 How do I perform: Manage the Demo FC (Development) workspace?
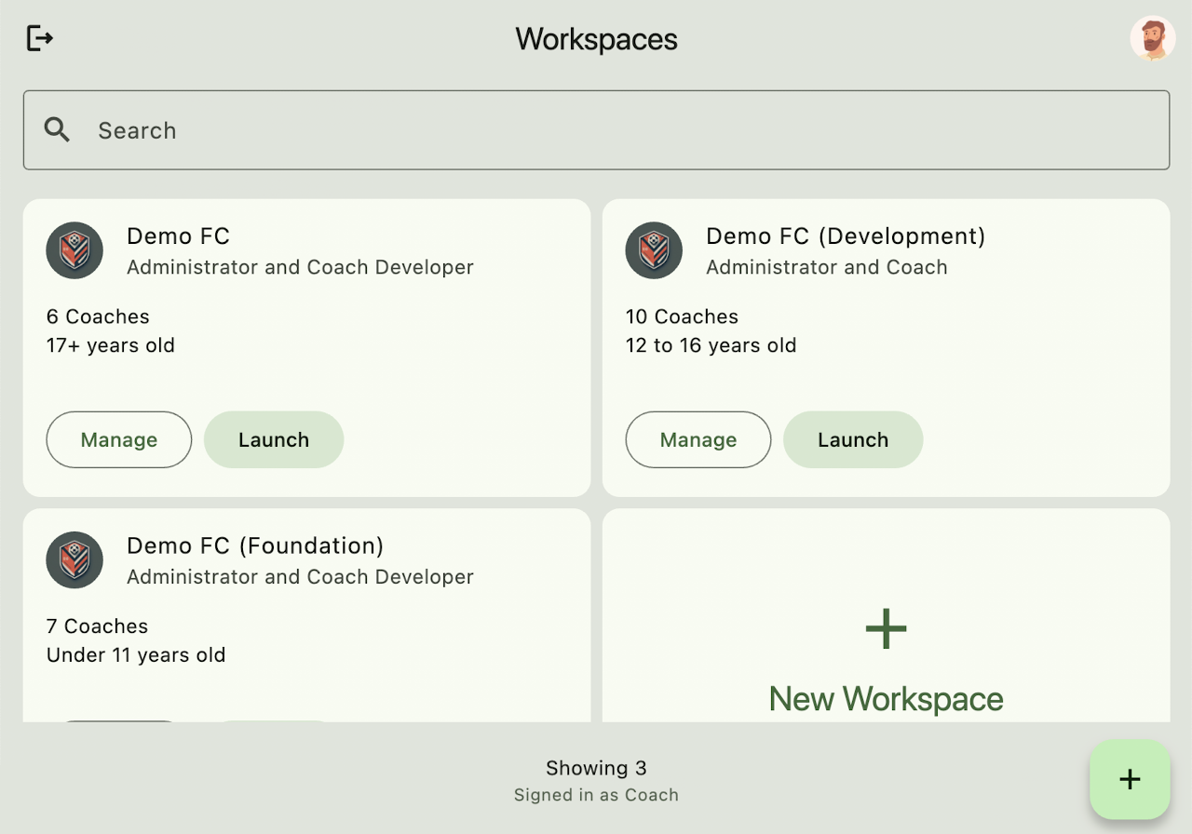click(698, 439)
